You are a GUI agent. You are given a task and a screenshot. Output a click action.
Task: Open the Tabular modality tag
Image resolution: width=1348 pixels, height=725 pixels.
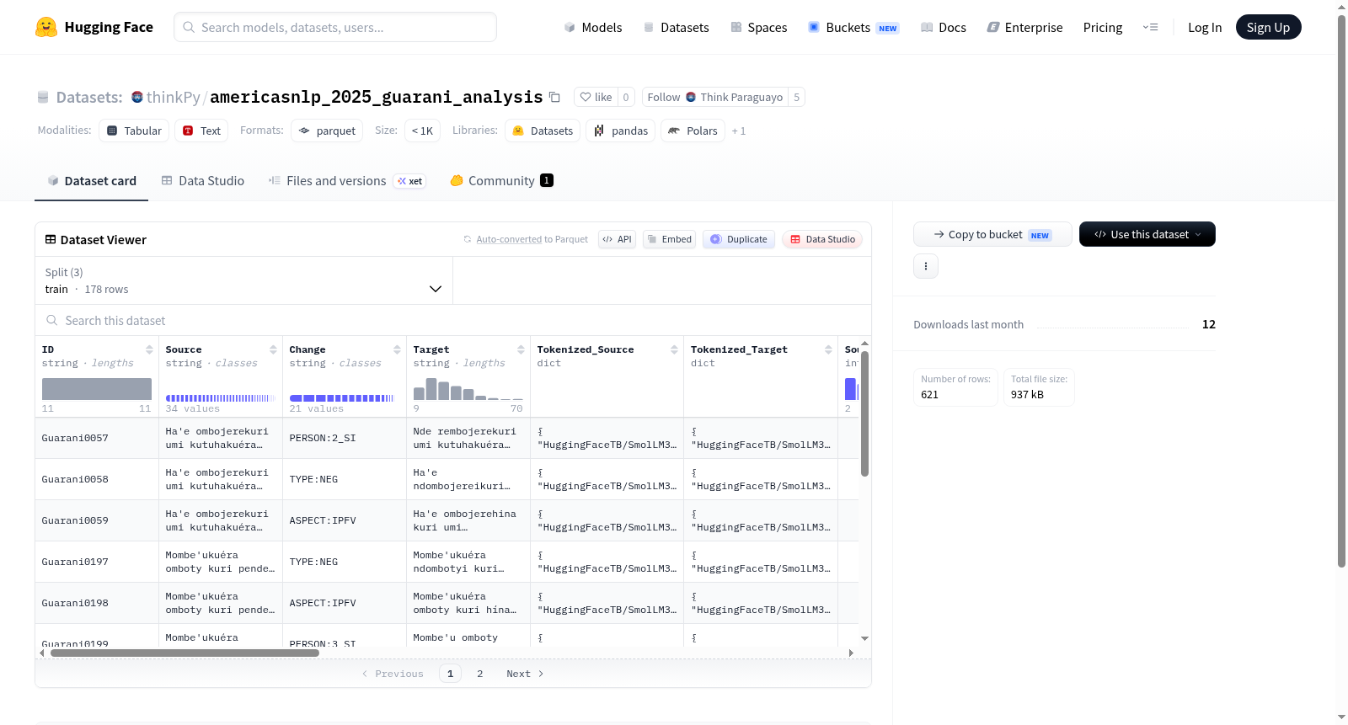(x=134, y=131)
